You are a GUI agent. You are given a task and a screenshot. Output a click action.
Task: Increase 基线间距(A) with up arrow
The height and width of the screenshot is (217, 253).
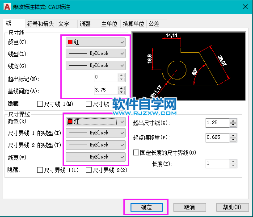pyautogui.click(x=122, y=88)
